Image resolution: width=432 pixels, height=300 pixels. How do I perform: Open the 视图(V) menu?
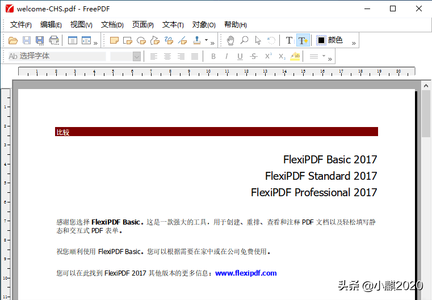point(81,25)
